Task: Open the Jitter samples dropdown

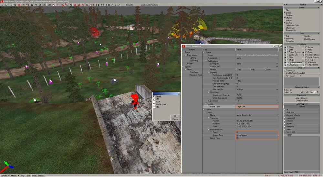Action: [x=277, y=89]
